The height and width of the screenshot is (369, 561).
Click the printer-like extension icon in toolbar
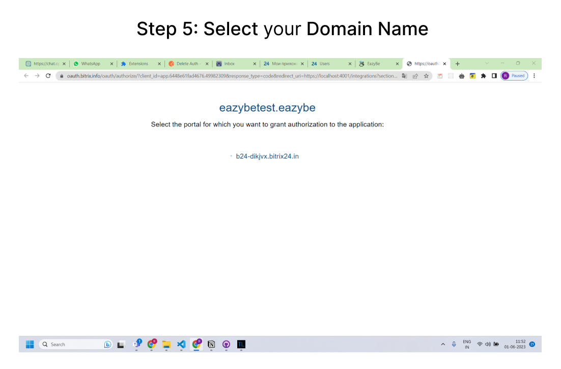coord(462,76)
